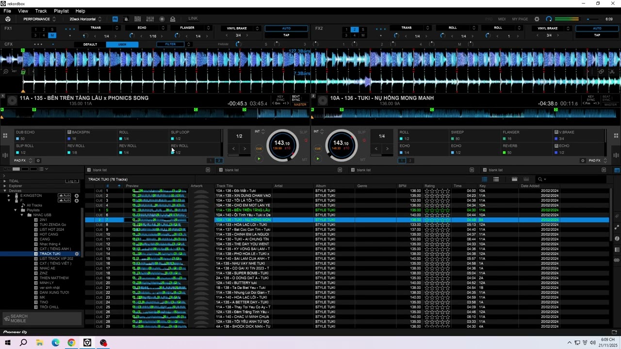This screenshot has width=621, height=349.
Task: Click the TAP button on FX1
Action: point(286,35)
